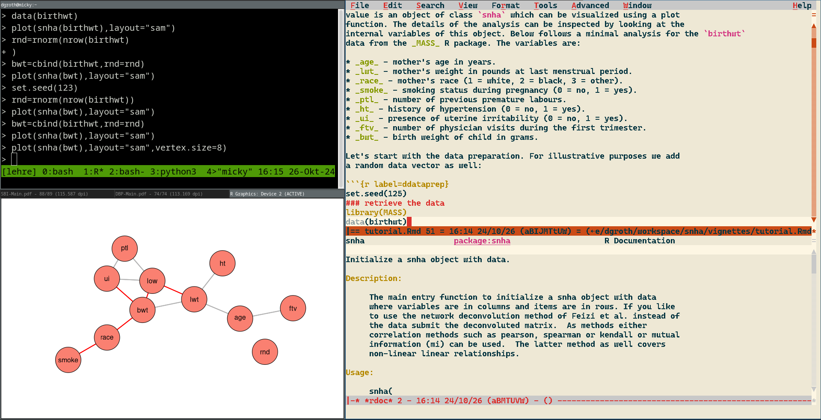The height and width of the screenshot is (420, 821).
Task: Click scrollbar down arrow of tutorial.Rmd pane
Action: click(814, 219)
